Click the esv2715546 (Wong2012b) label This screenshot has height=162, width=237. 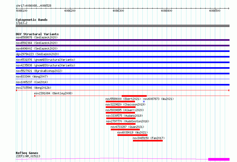[x=34, y=88]
